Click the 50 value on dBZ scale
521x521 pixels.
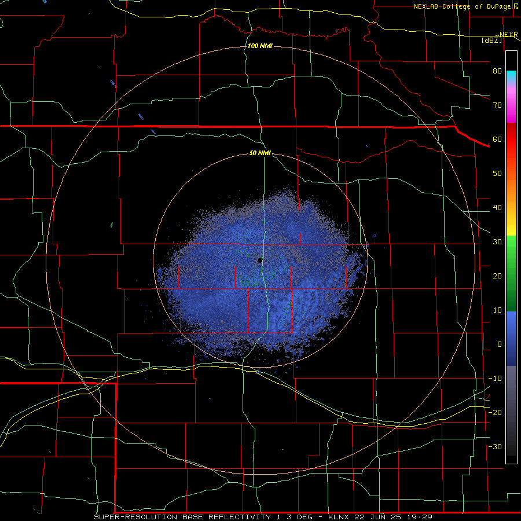point(497,174)
